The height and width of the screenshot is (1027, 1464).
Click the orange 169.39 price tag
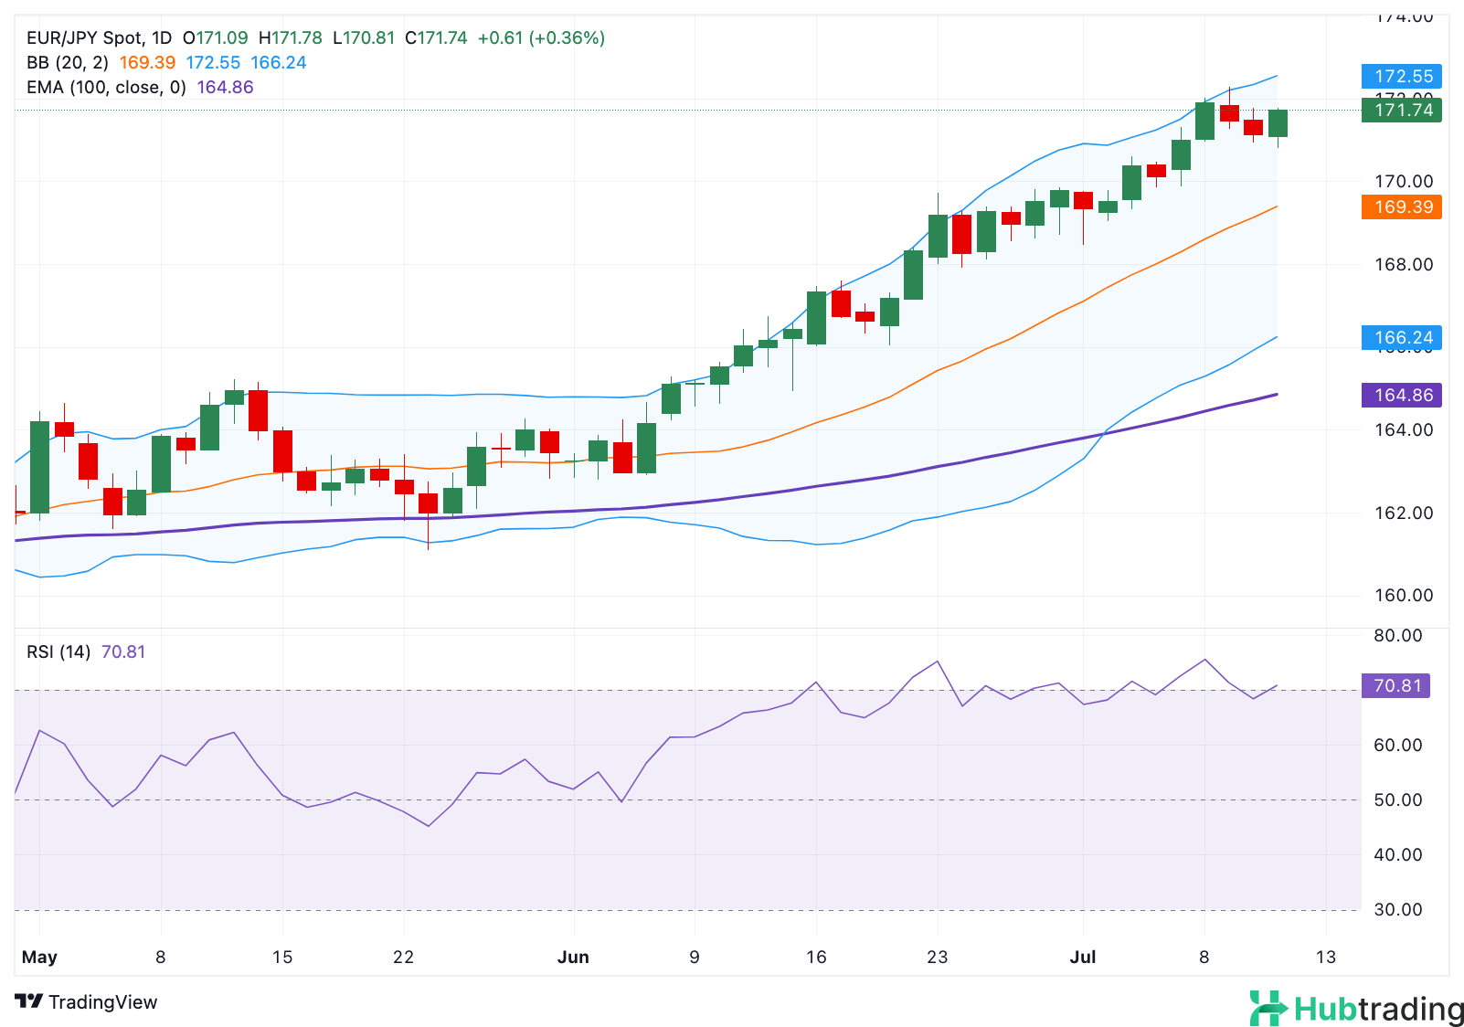pyautogui.click(x=1401, y=206)
